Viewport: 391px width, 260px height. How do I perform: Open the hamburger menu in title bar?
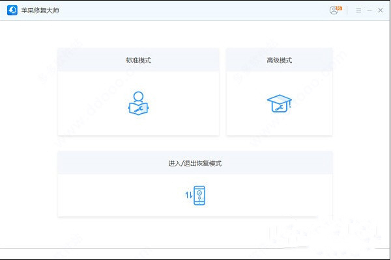358,10
